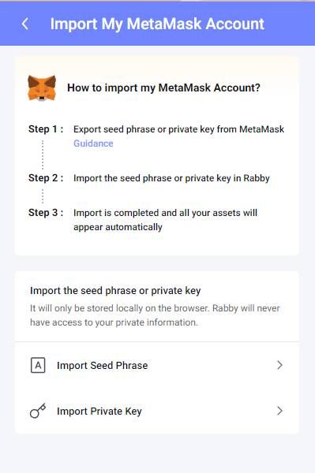The height and width of the screenshot is (473, 315).
Task: Expand the Import Seed Phrase chevron arrow
Action: 279,365
